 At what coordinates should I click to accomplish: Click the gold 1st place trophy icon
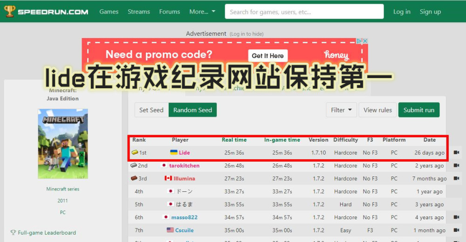pos(135,152)
